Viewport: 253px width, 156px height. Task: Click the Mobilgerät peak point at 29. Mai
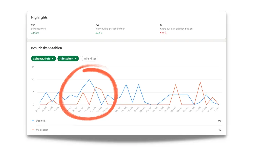(x=200, y=82)
